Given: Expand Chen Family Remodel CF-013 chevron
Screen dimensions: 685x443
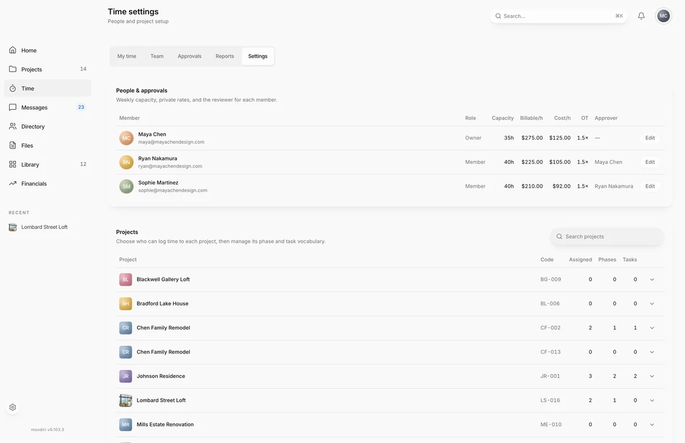Looking at the screenshot, I should click(x=652, y=352).
